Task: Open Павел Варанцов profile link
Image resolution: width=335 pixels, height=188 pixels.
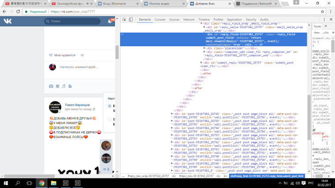Action: click(x=77, y=105)
